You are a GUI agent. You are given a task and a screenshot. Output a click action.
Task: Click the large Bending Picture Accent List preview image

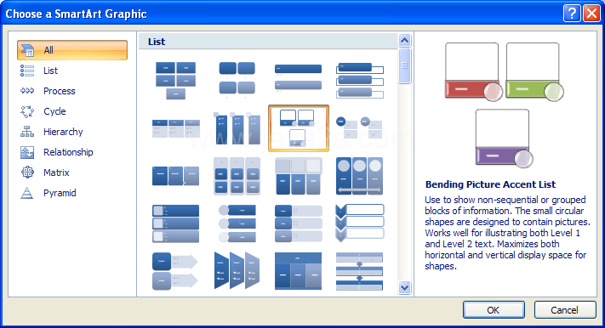(505, 105)
